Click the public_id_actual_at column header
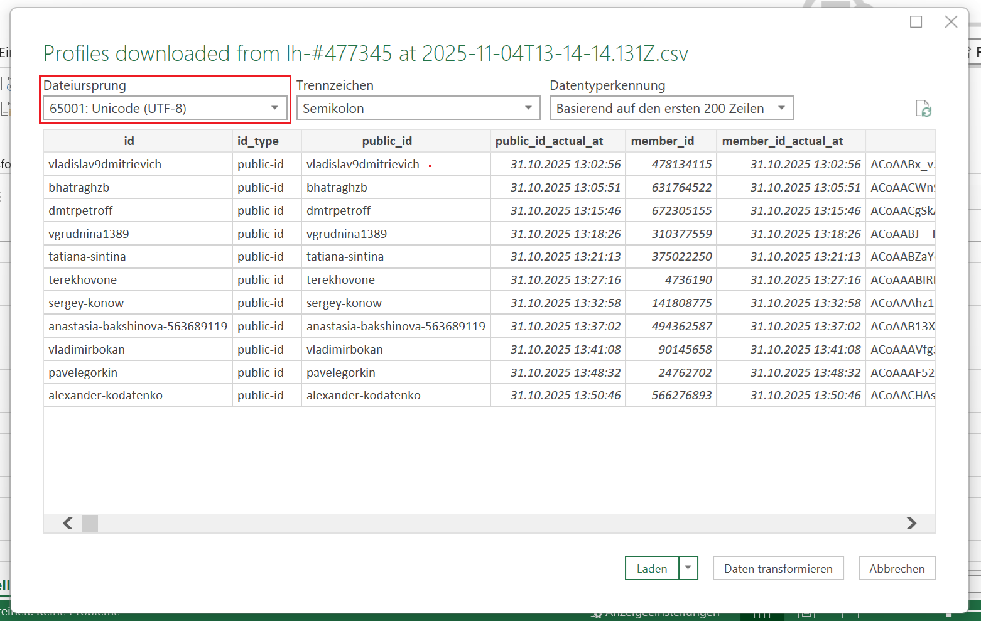Image resolution: width=981 pixels, height=621 pixels. pyautogui.click(x=549, y=141)
